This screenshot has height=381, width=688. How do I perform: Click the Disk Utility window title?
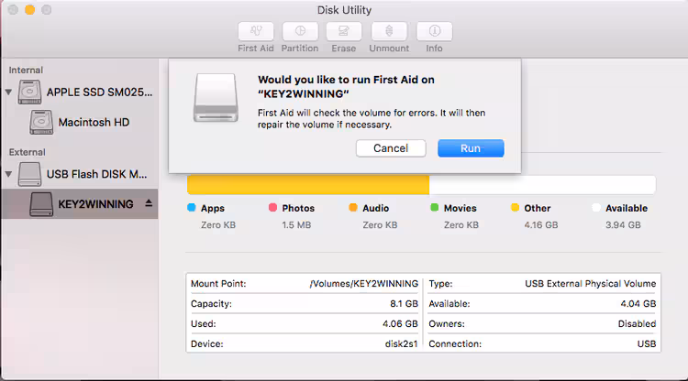point(344,10)
